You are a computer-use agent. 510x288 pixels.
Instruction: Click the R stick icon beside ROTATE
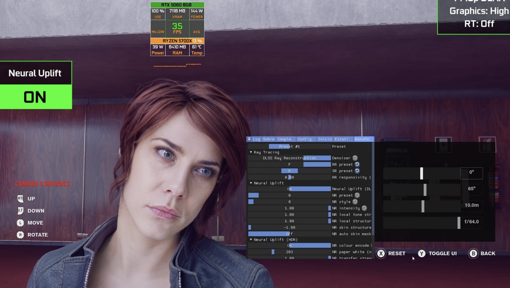[x=20, y=234]
